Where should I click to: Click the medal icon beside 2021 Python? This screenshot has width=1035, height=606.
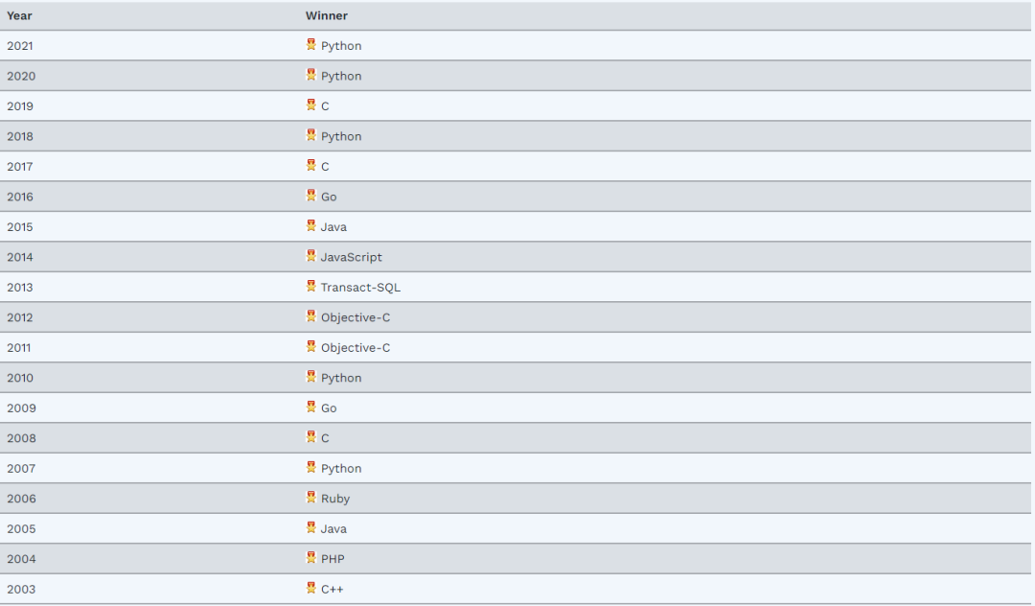coord(310,45)
